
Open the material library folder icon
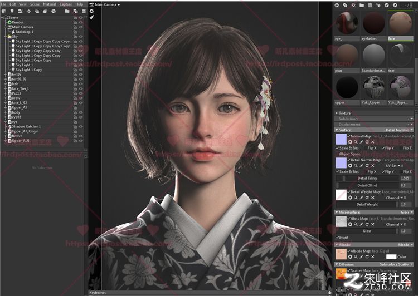pyautogui.click(x=362, y=5)
